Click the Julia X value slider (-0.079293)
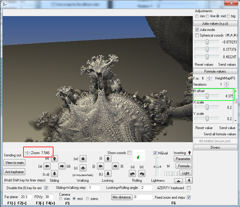The width and height of the screenshot is (240, 207). click(x=207, y=42)
